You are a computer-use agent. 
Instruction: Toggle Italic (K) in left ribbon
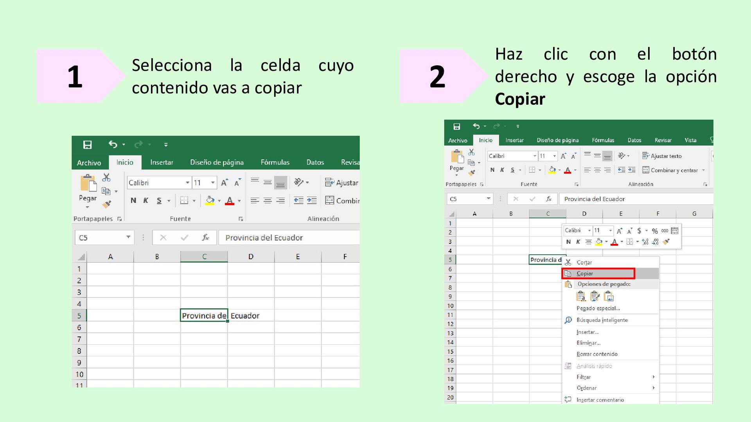(146, 200)
